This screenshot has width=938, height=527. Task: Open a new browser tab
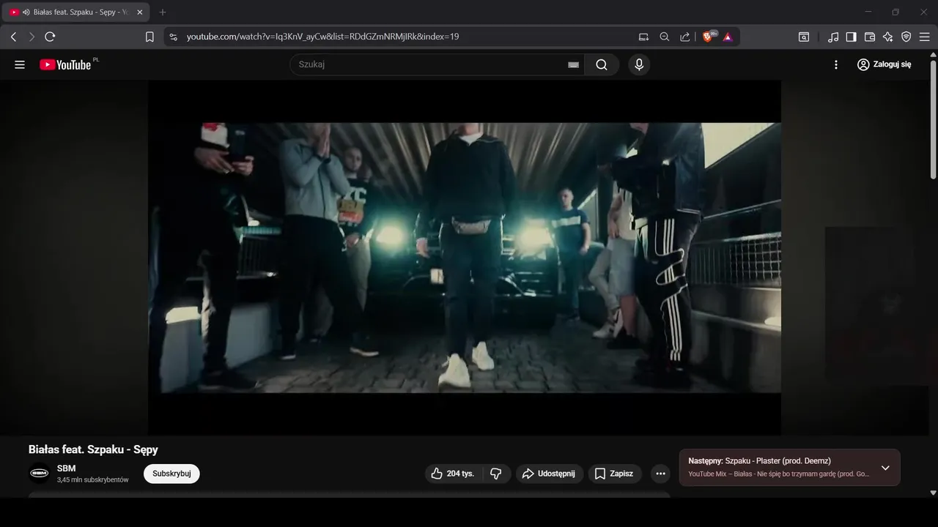[x=163, y=12]
